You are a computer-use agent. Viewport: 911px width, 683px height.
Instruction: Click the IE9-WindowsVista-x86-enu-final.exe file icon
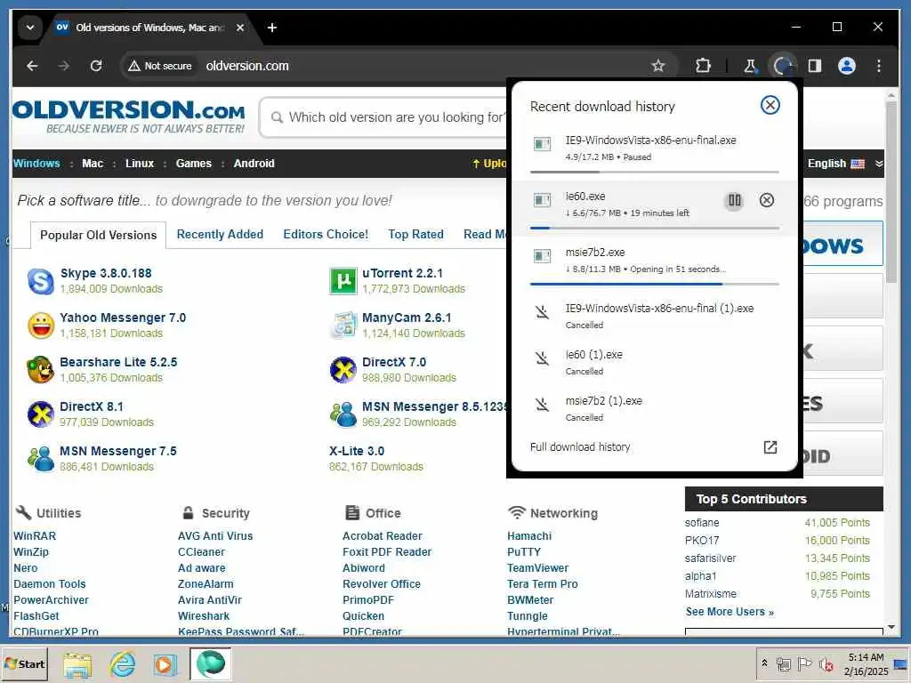(x=542, y=144)
